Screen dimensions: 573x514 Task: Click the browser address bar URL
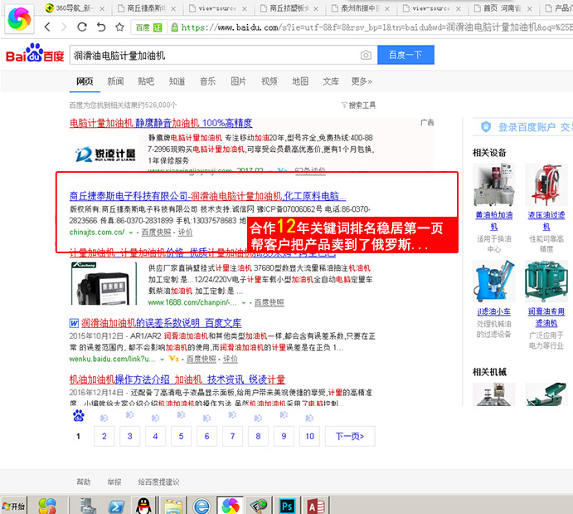point(376,27)
